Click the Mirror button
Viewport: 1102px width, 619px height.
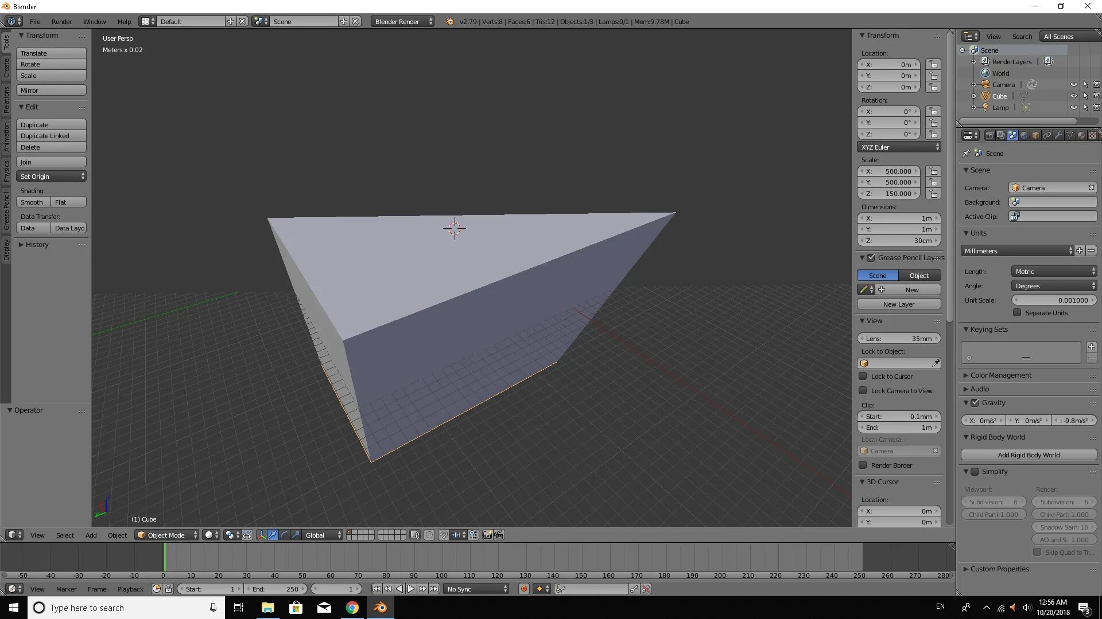point(51,91)
